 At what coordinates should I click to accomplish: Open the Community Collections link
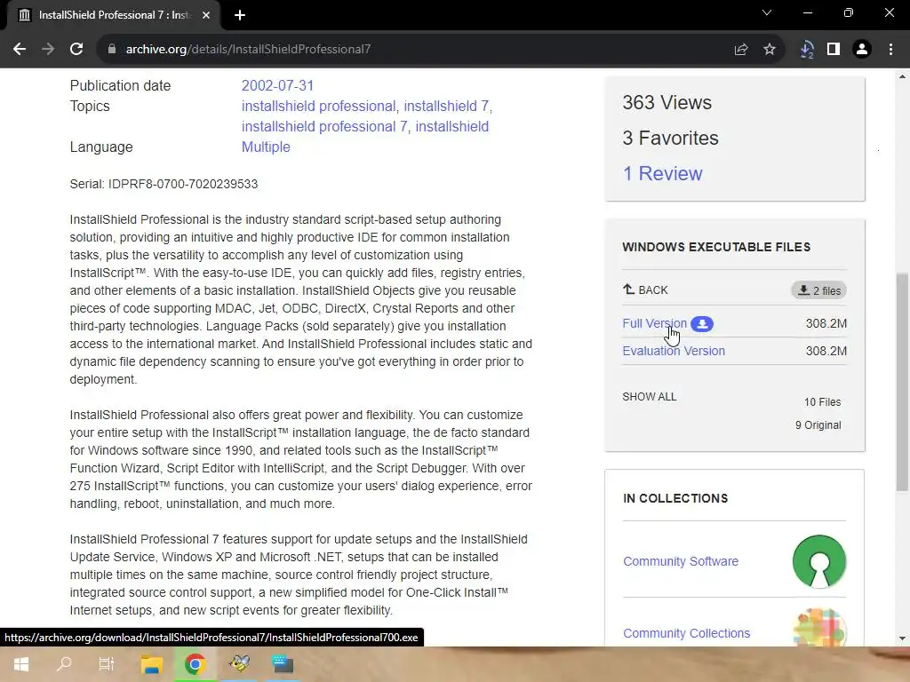pos(686,633)
